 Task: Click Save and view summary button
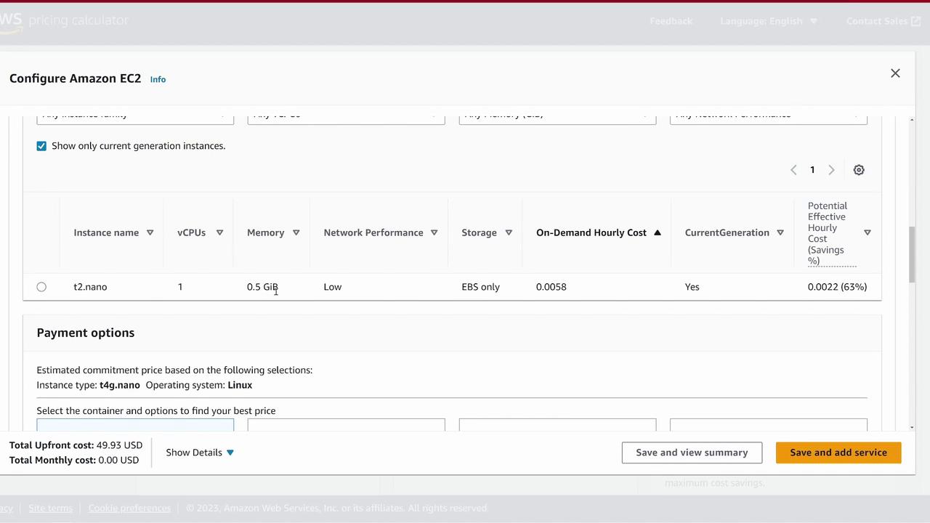tap(692, 453)
